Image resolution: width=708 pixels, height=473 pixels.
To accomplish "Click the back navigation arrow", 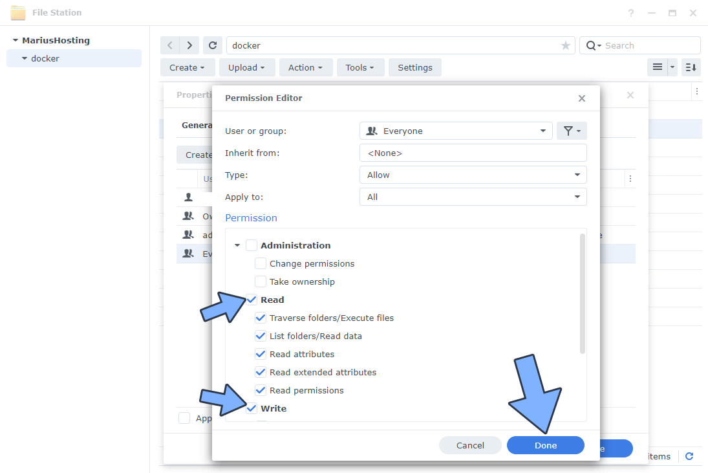I will [169, 45].
